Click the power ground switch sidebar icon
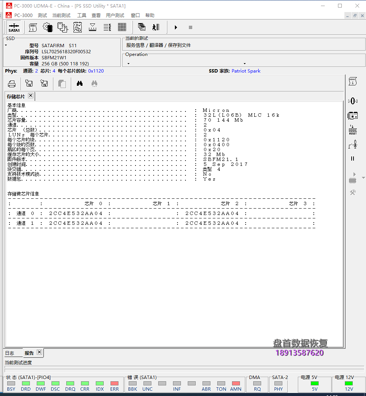The width and height of the screenshot is (366, 396). click(353, 144)
